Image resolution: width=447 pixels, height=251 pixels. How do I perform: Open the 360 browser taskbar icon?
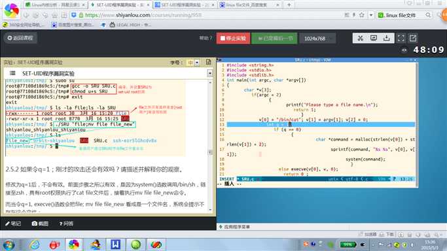(74, 244)
